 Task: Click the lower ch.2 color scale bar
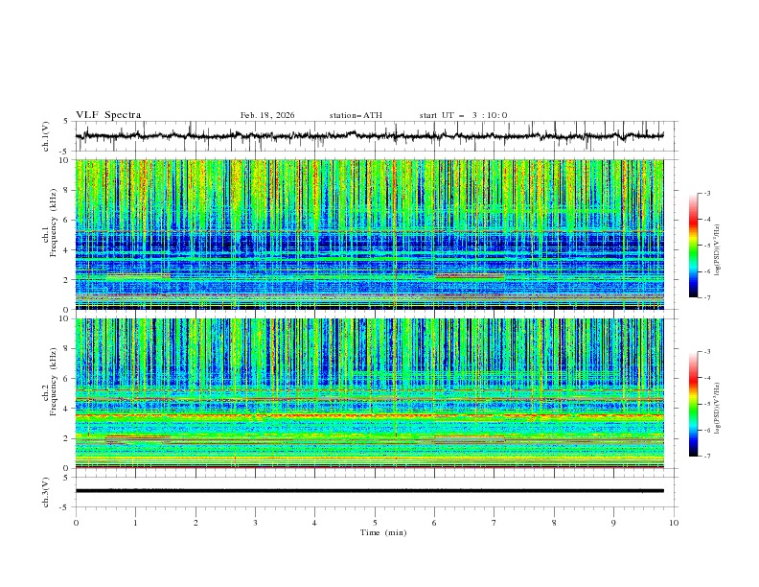694,404
